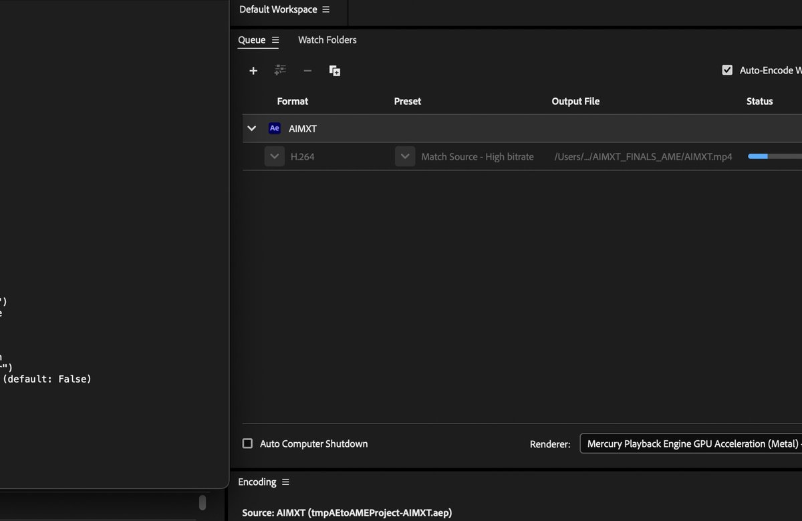Click the Match Source - High bitrate preset

[x=477, y=157]
